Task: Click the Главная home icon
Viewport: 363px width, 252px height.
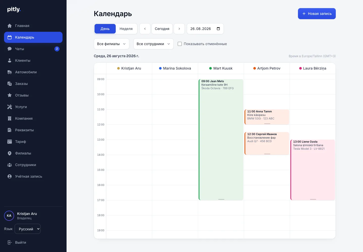Action: [10, 26]
